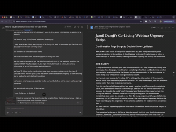
Task: Open the chat header options icon next to the star
Action: (x=82, y=27)
